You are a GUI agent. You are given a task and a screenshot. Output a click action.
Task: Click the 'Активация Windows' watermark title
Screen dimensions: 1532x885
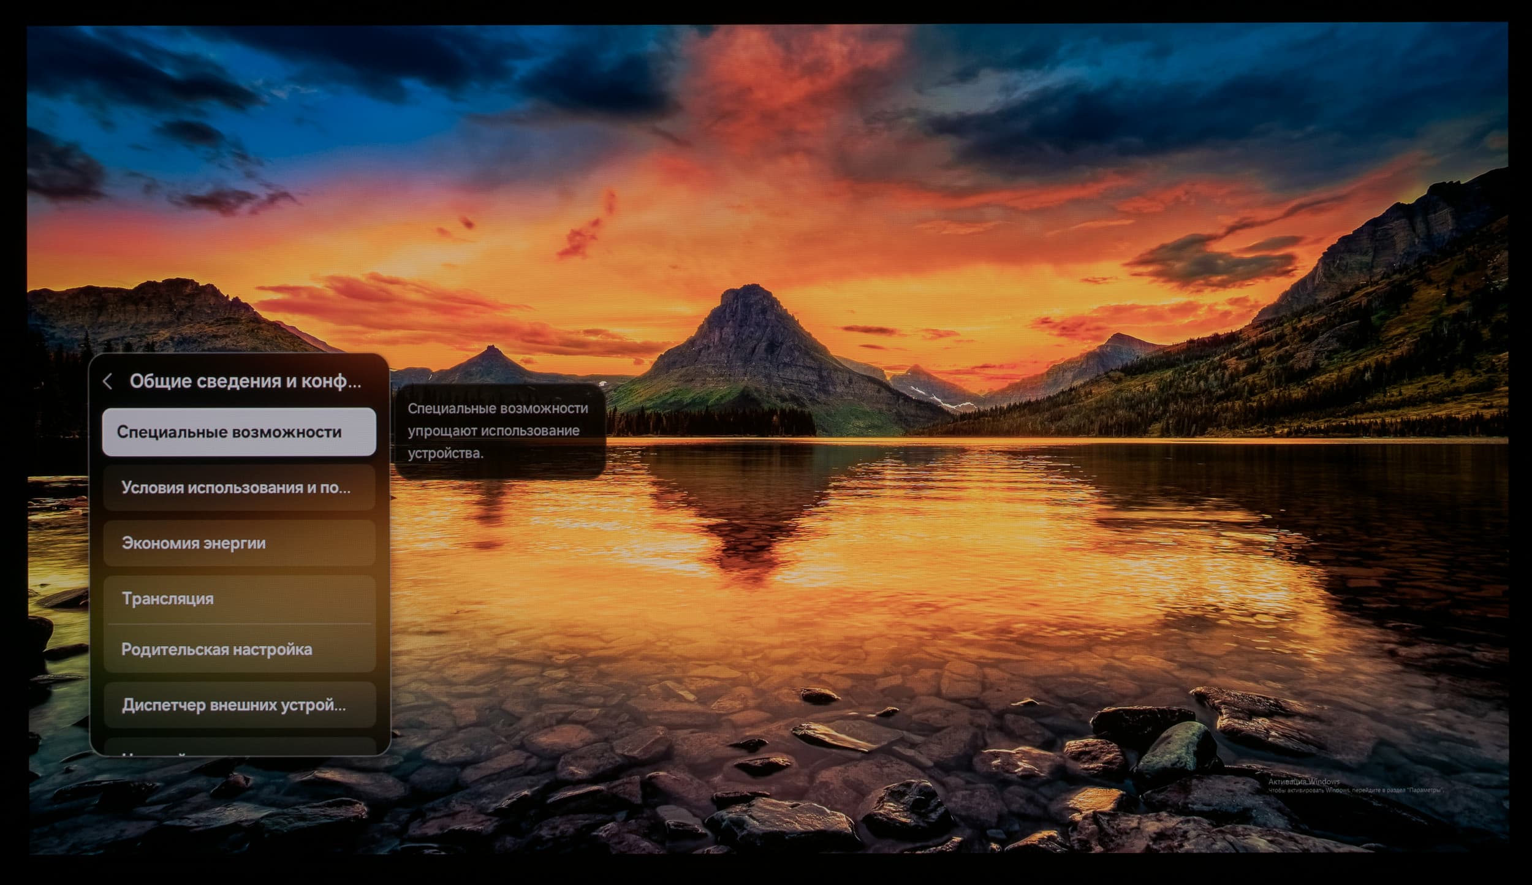(1303, 781)
